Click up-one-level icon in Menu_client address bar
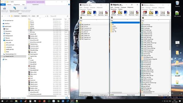 [x=143, y=18]
